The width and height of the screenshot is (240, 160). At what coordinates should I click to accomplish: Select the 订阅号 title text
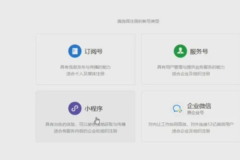tap(94, 52)
